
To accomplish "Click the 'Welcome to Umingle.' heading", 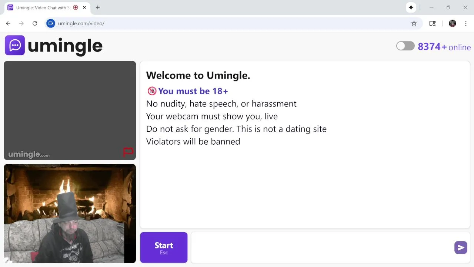I will pyautogui.click(x=198, y=75).
